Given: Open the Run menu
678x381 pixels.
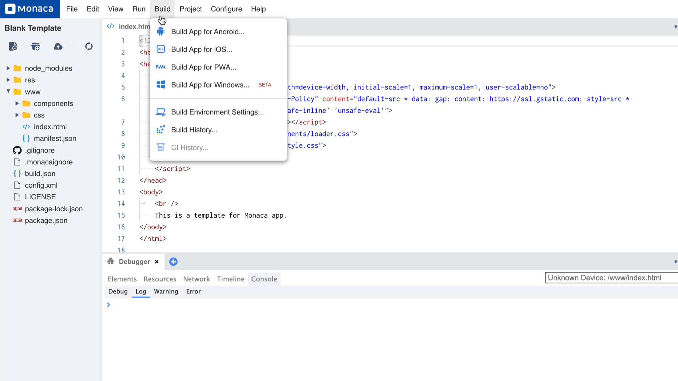Looking at the screenshot, I should coord(139,9).
